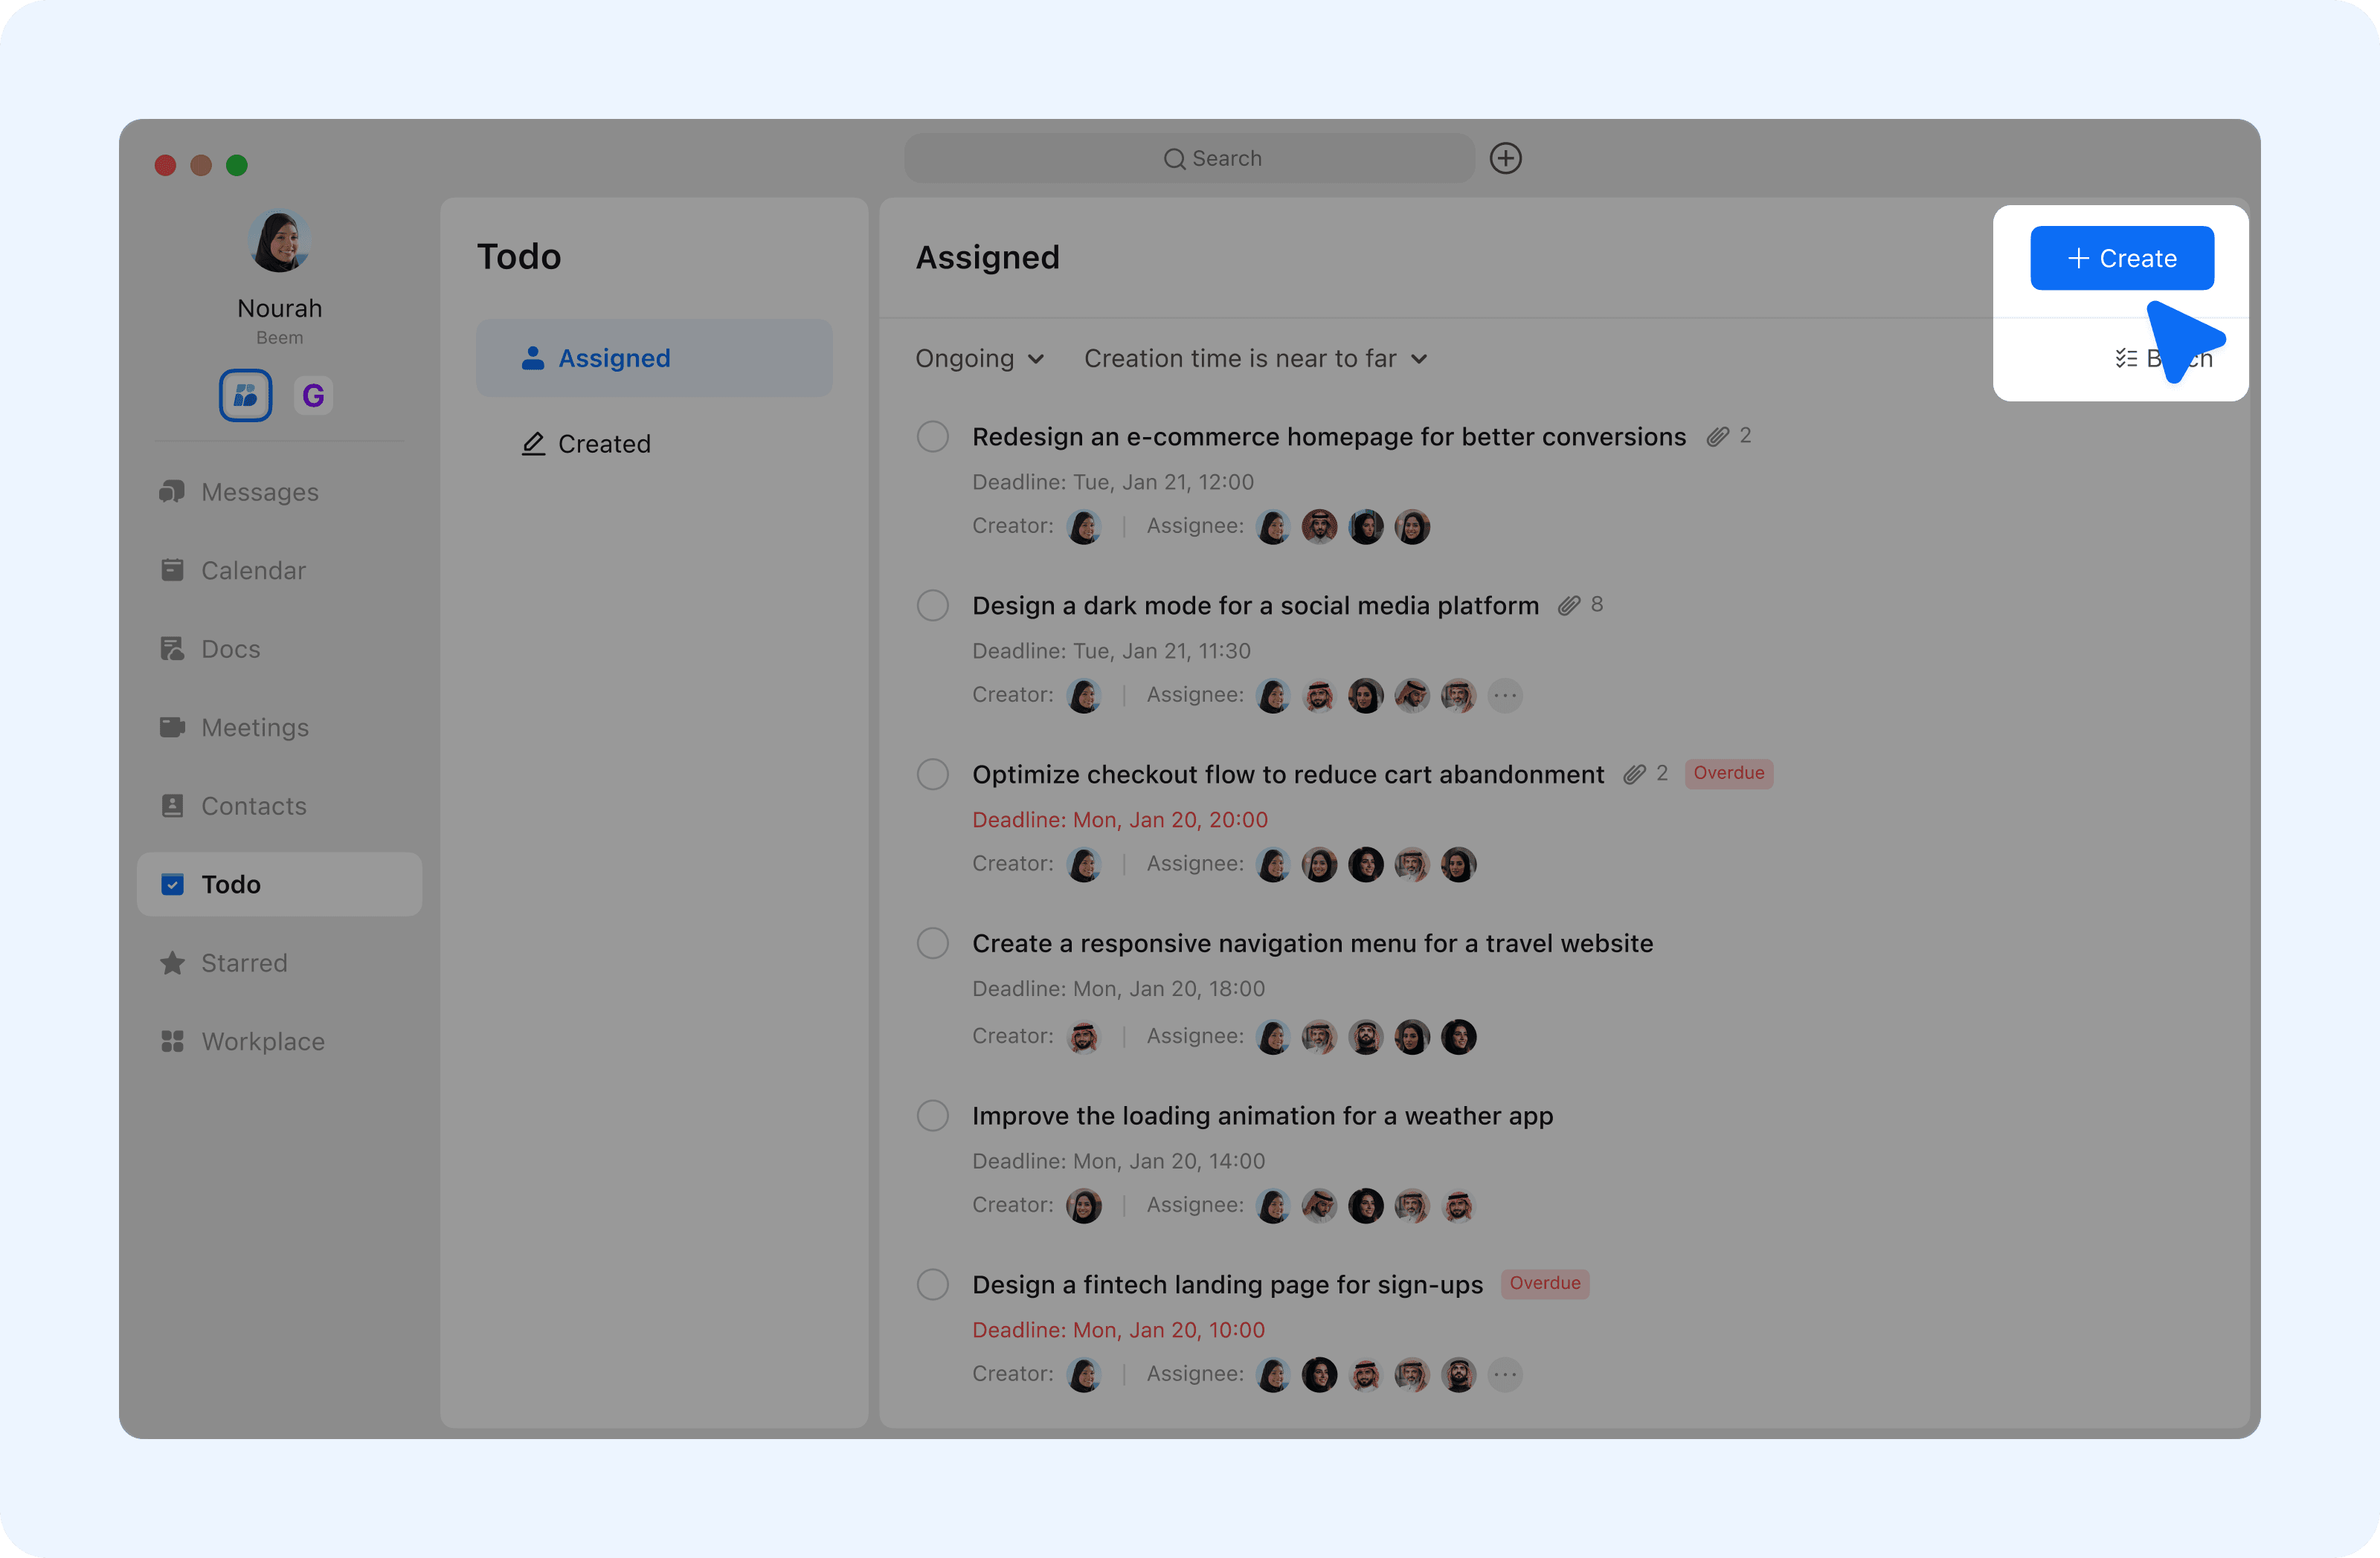The width and height of the screenshot is (2380, 1558).
Task: Mark e-commerce homepage redesign task complete
Action: [932, 437]
